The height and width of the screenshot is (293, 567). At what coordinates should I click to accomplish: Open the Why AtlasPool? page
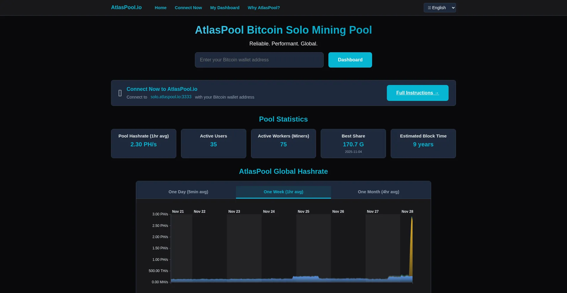[x=263, y=8]
